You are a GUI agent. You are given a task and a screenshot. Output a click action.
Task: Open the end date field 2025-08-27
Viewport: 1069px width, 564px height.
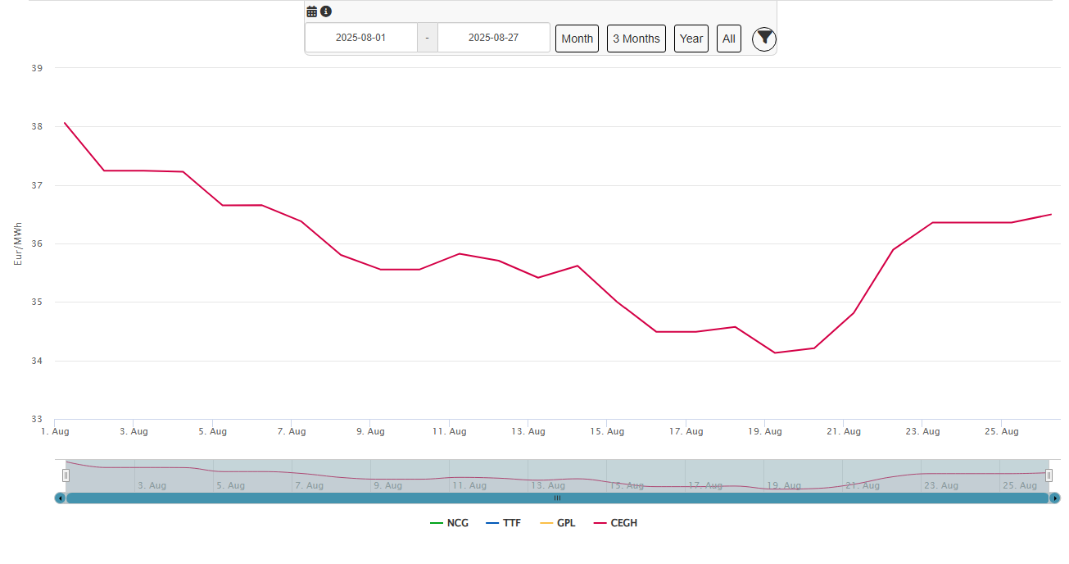pyautogui.click(x=493, y=38)
